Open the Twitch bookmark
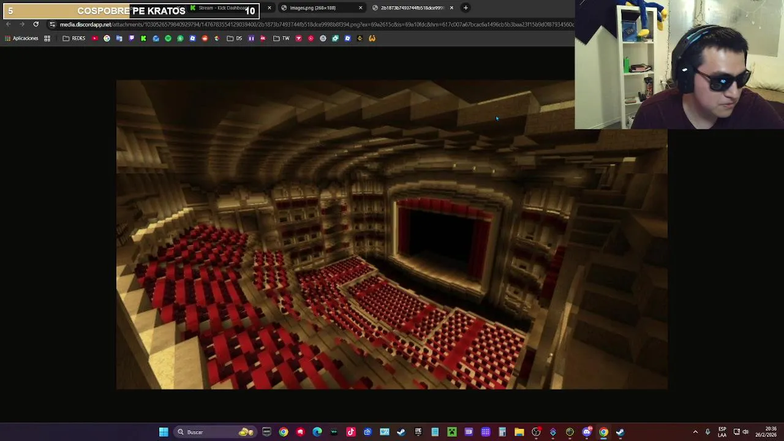 click(x=131, y=38)
